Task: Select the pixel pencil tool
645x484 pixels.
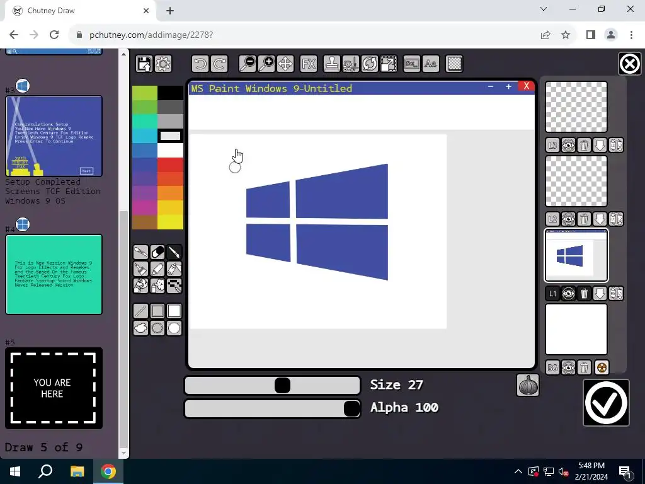Action: click(x=174, y=285)
